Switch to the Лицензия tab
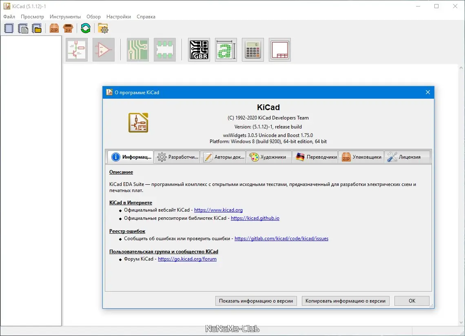The image size is (465, 336). (407, 157)
